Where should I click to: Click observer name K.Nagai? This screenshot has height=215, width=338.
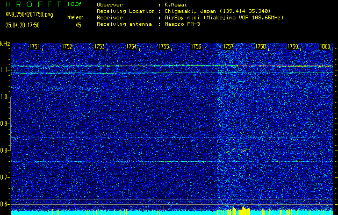click(x=175, y=4)
